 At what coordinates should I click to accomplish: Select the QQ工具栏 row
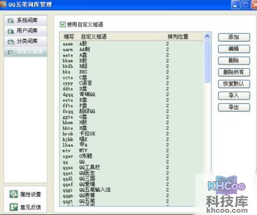[132, 167]
